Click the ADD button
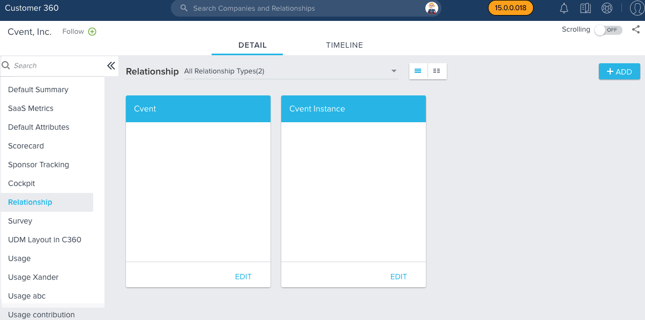645x320 pixels. click(x=619, y=71)
